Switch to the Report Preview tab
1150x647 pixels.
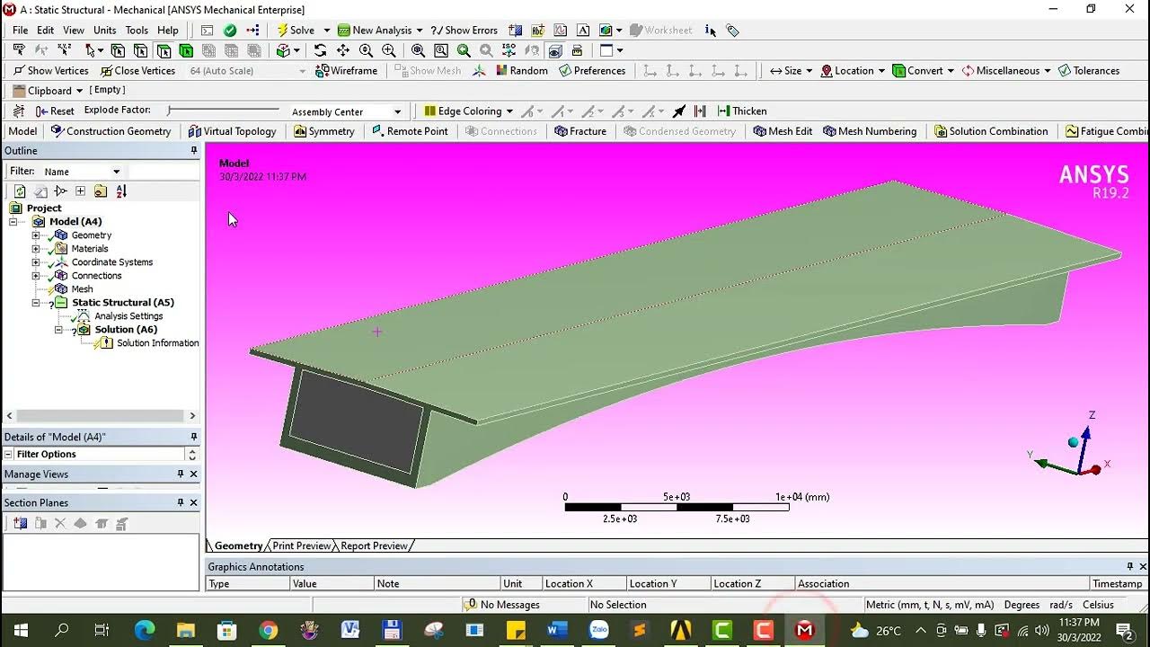(x=374, y=545)
